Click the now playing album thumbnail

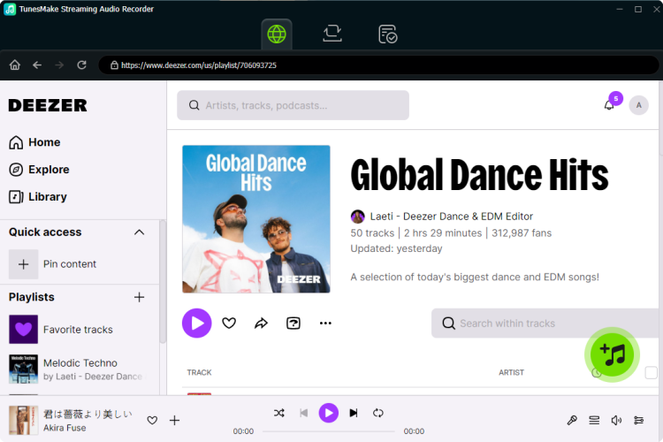click(x=23, y=421)
